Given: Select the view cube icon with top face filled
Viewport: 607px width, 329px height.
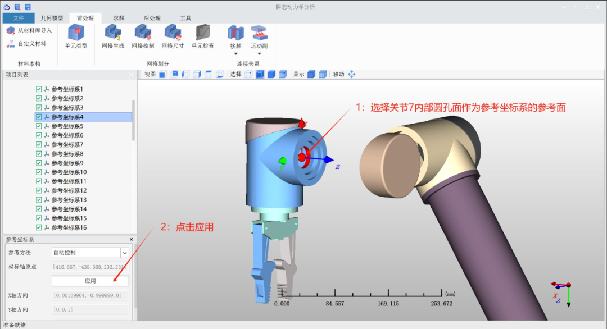Looking at the screenshot, I should click(x=209, y=74).
